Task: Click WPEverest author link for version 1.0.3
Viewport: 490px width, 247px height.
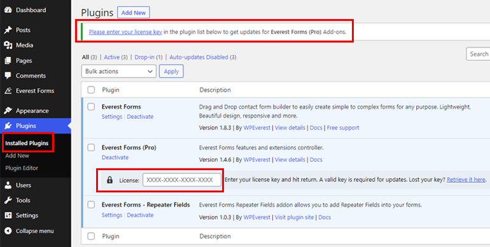Action: pos(257,217)
